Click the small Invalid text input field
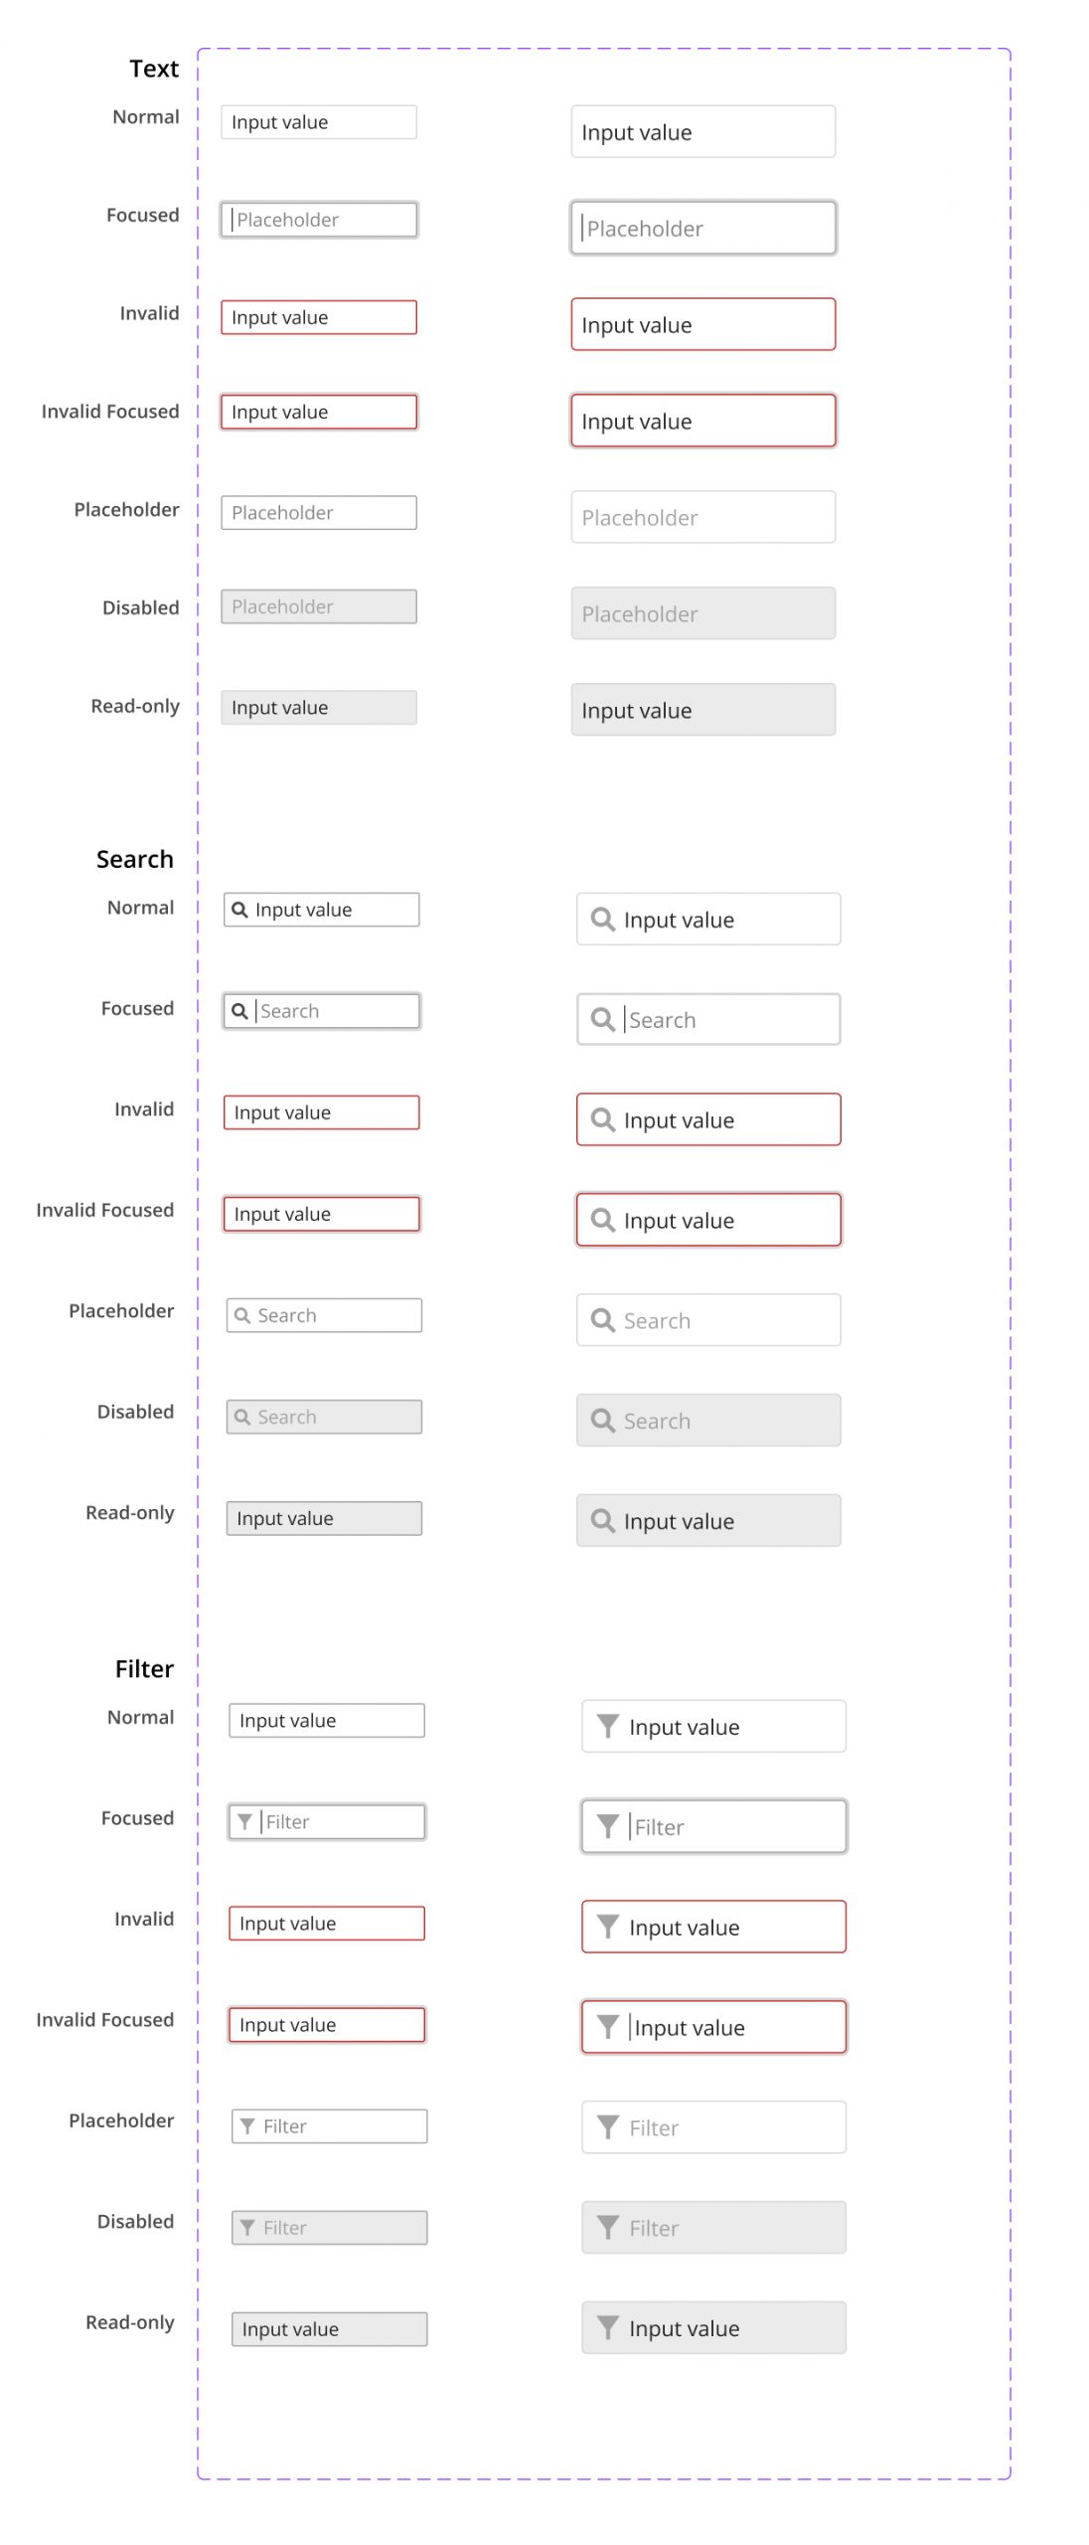 click(319, 317)
